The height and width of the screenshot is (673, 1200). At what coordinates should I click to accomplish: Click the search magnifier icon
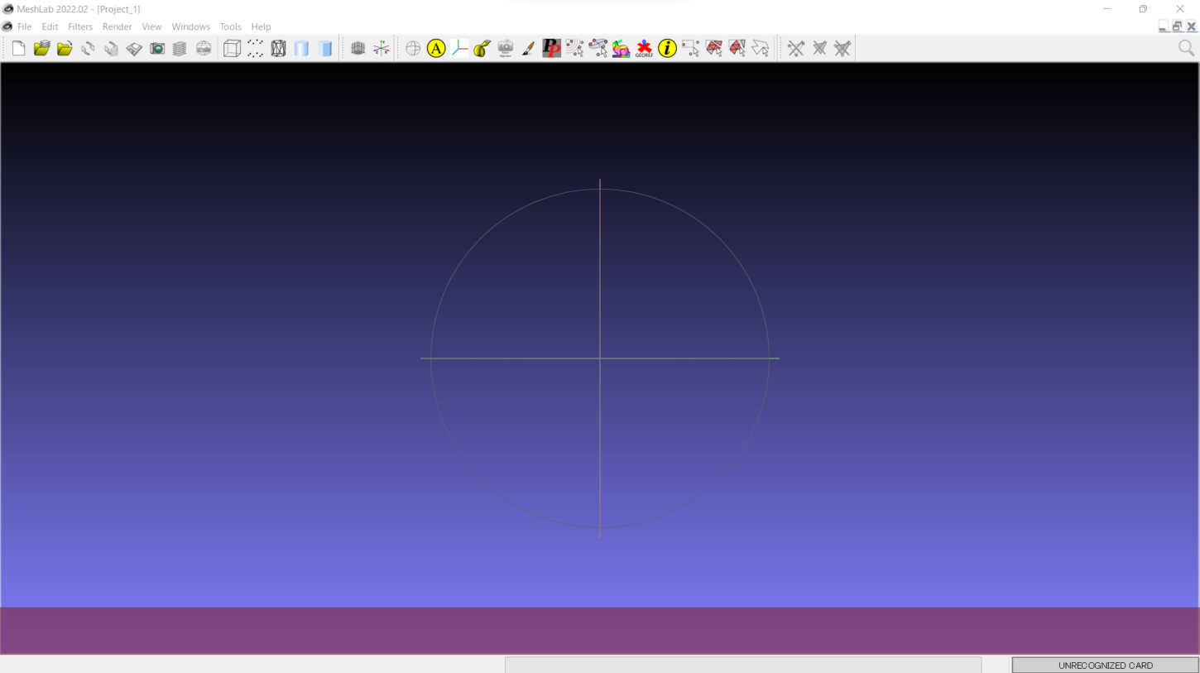[1187, 49]
